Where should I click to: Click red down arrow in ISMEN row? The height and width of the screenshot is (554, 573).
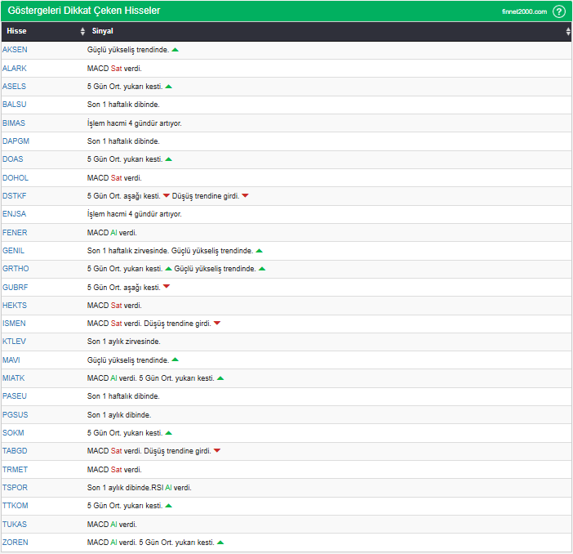point(217,324)
